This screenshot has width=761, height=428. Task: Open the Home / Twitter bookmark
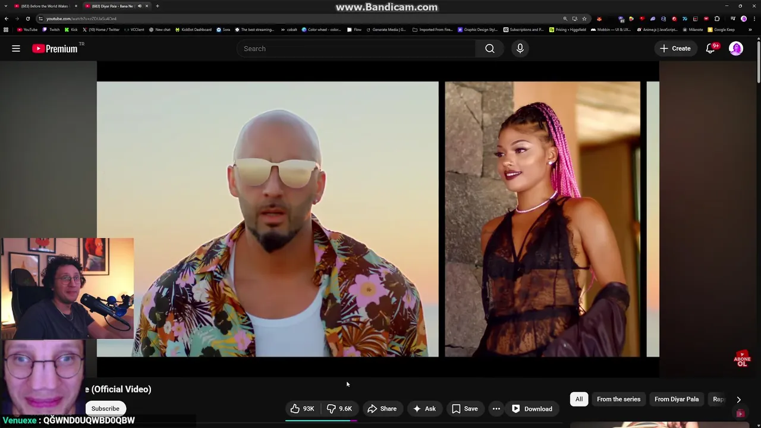[101, 29]
